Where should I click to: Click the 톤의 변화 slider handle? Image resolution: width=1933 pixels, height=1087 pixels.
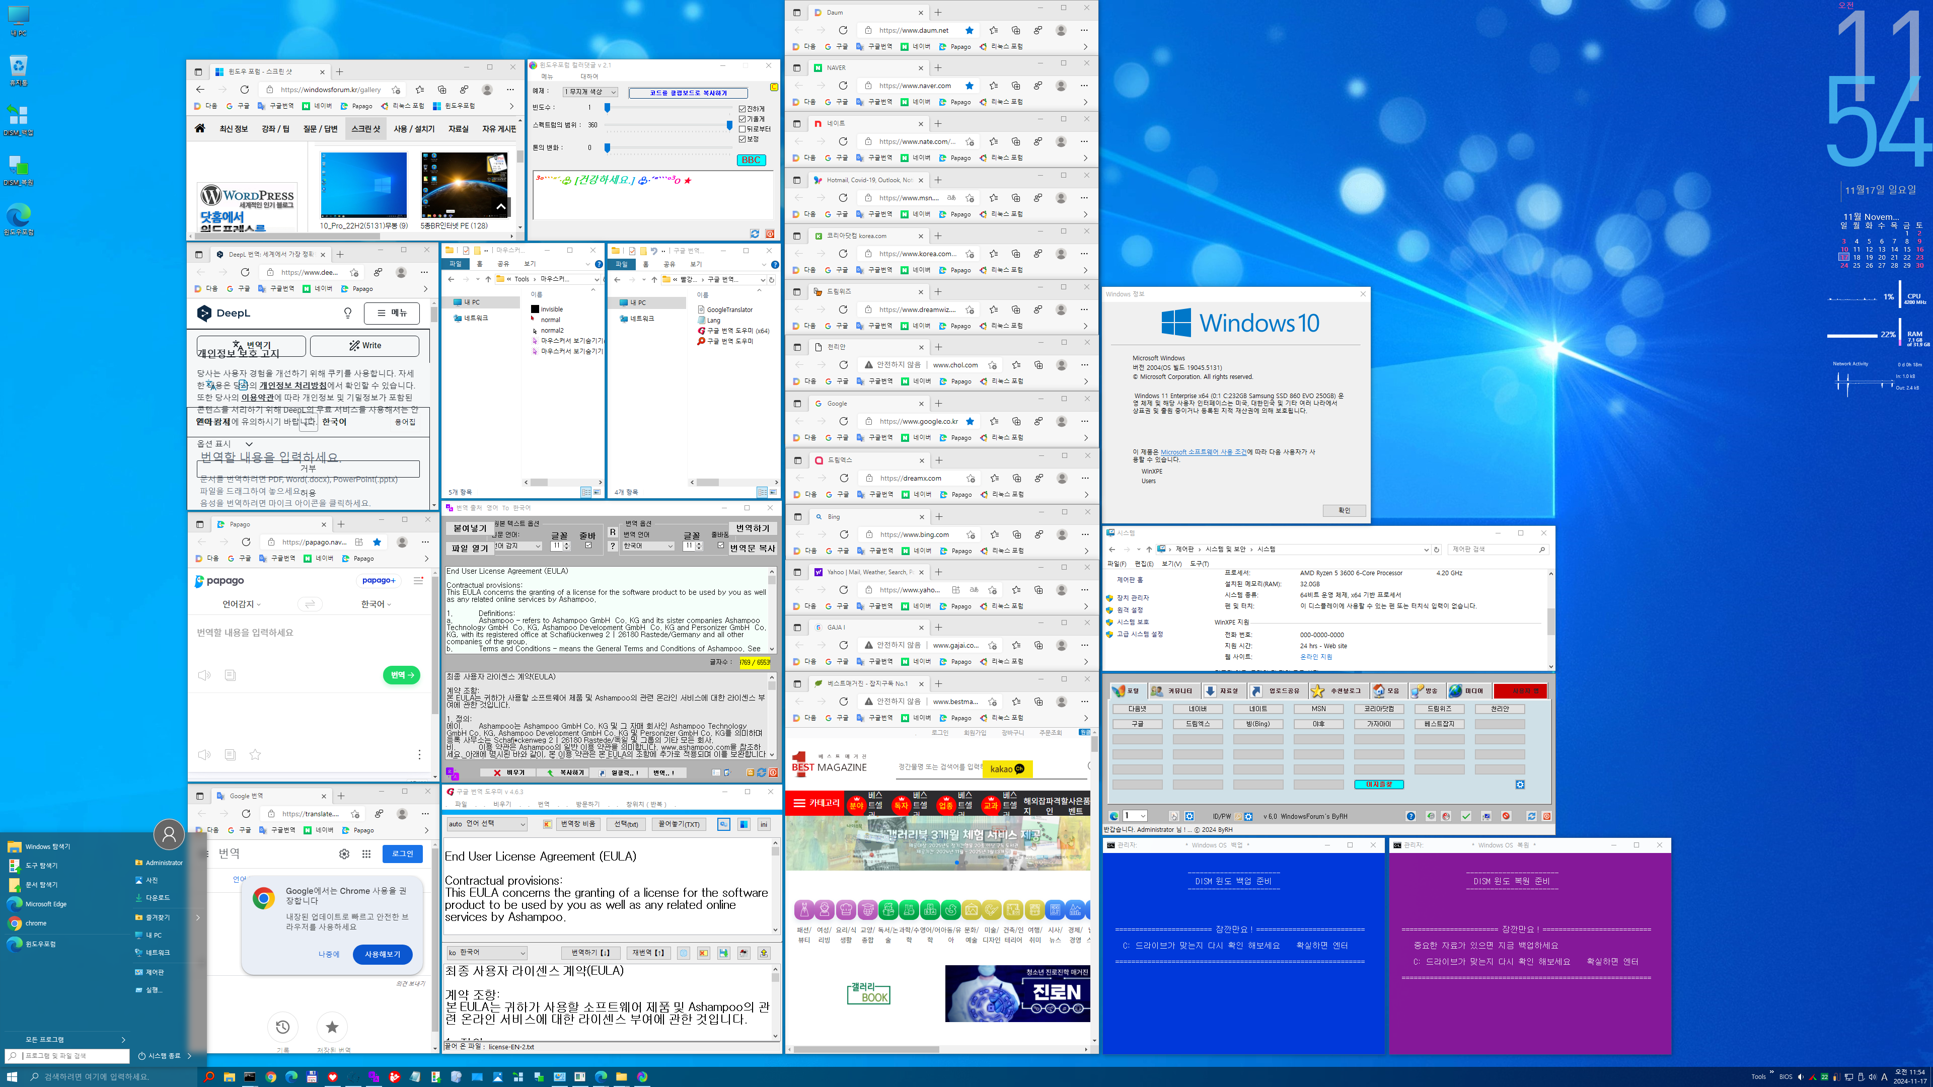coord(607,148)
